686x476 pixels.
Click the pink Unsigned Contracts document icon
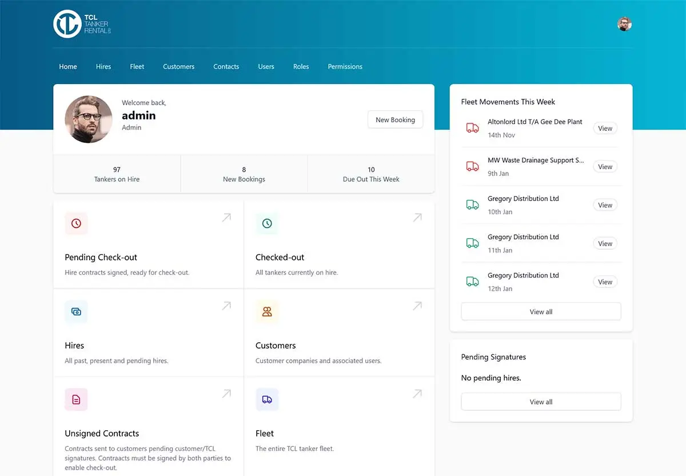pyautogui.click(x=76, y=399)
